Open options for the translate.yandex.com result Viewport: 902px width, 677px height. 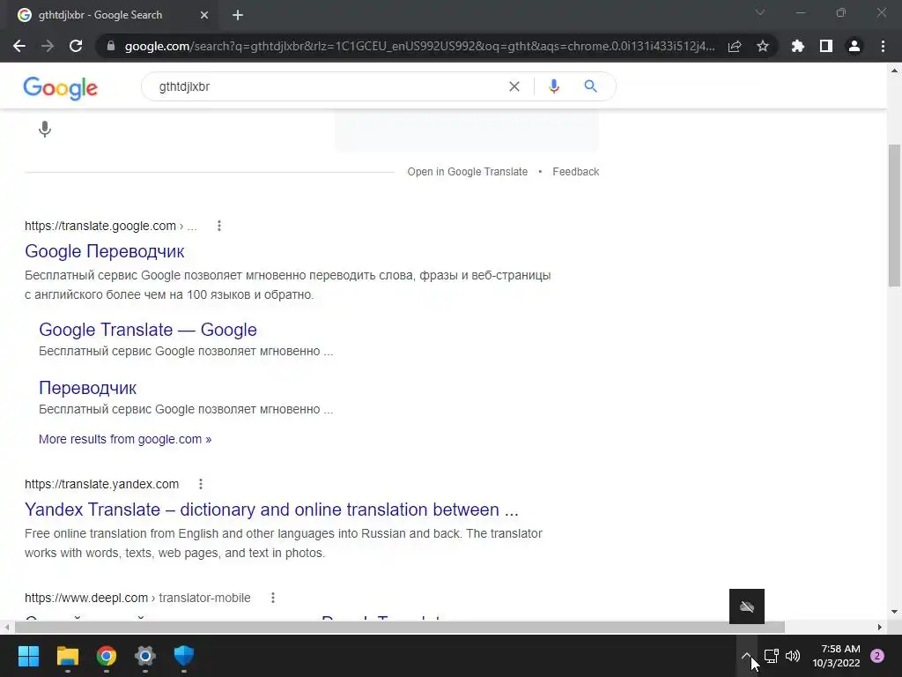pyautogui.click(x=201, y=484)
